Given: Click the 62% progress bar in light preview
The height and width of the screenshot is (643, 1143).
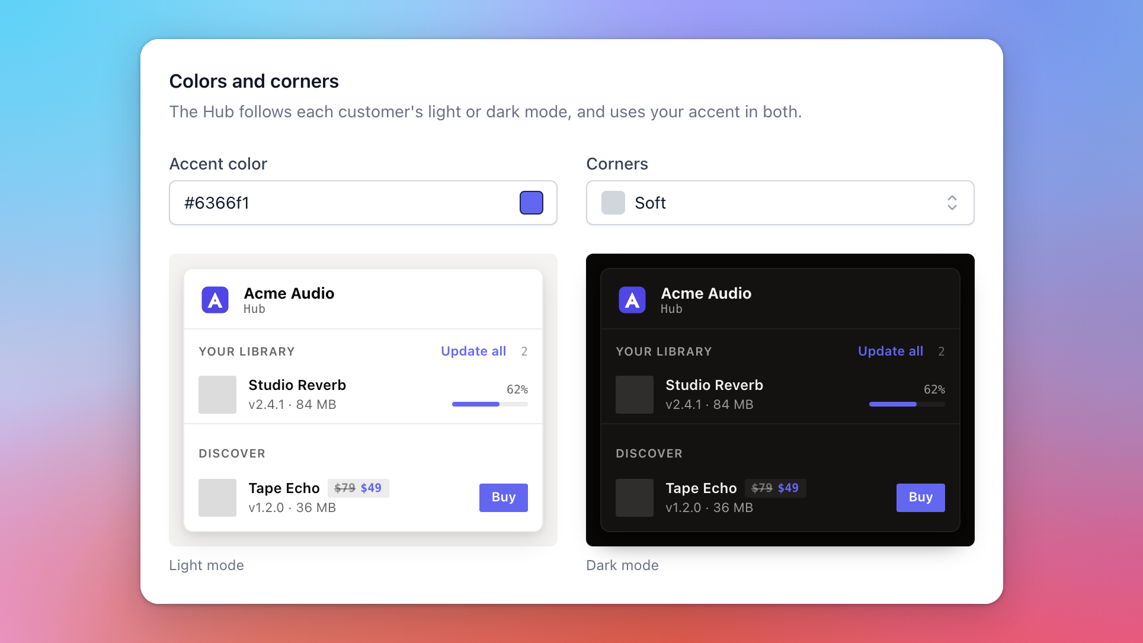Looking at the screenshot, I should 490,404.
